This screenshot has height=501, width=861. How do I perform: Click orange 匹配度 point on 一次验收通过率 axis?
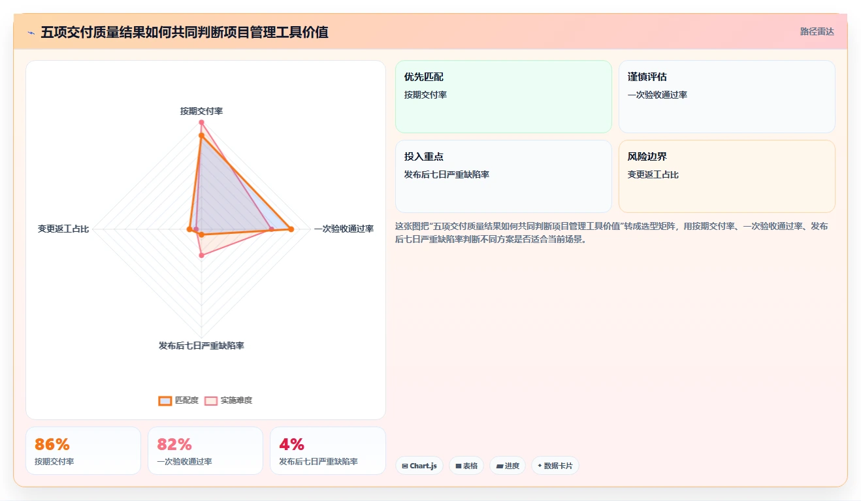click(x=291, y=229)
